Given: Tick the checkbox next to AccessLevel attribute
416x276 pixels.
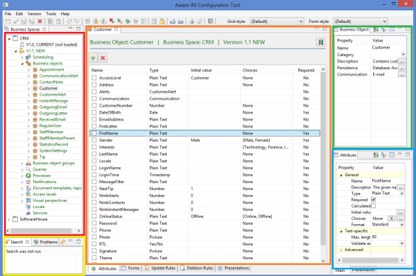Looking at the screenshot, I should click(x=94, y=78).
